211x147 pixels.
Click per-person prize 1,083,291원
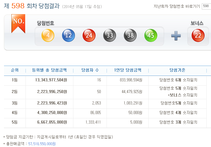[x=133, y=103]
